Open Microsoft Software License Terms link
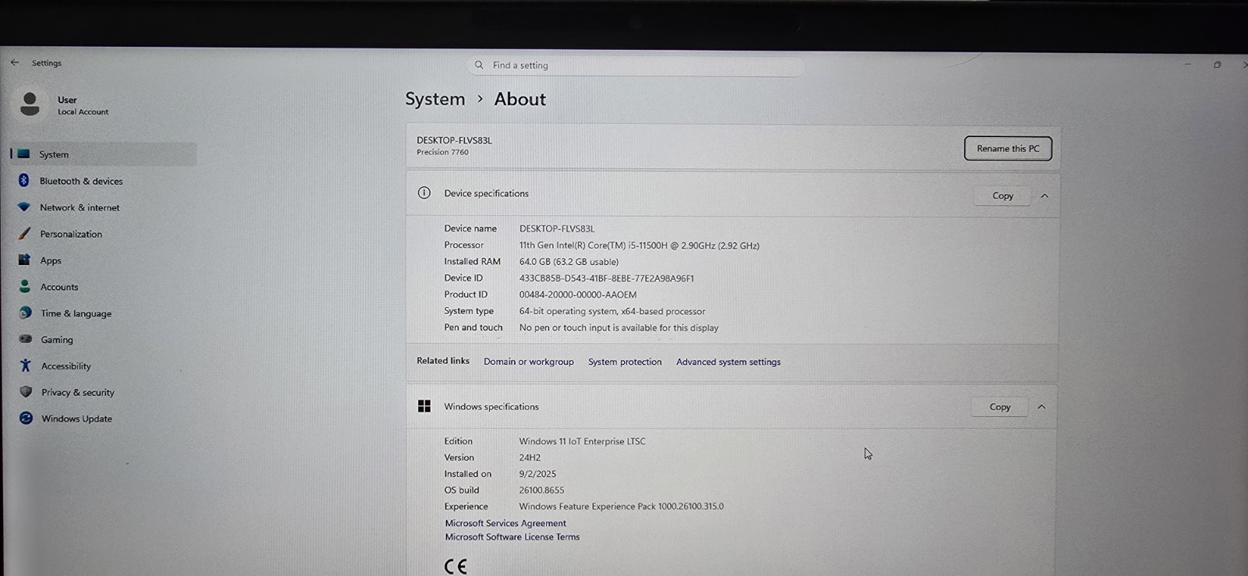This screenshot has height=576, width=1248. pyautogui.click(x=512, y=537)
